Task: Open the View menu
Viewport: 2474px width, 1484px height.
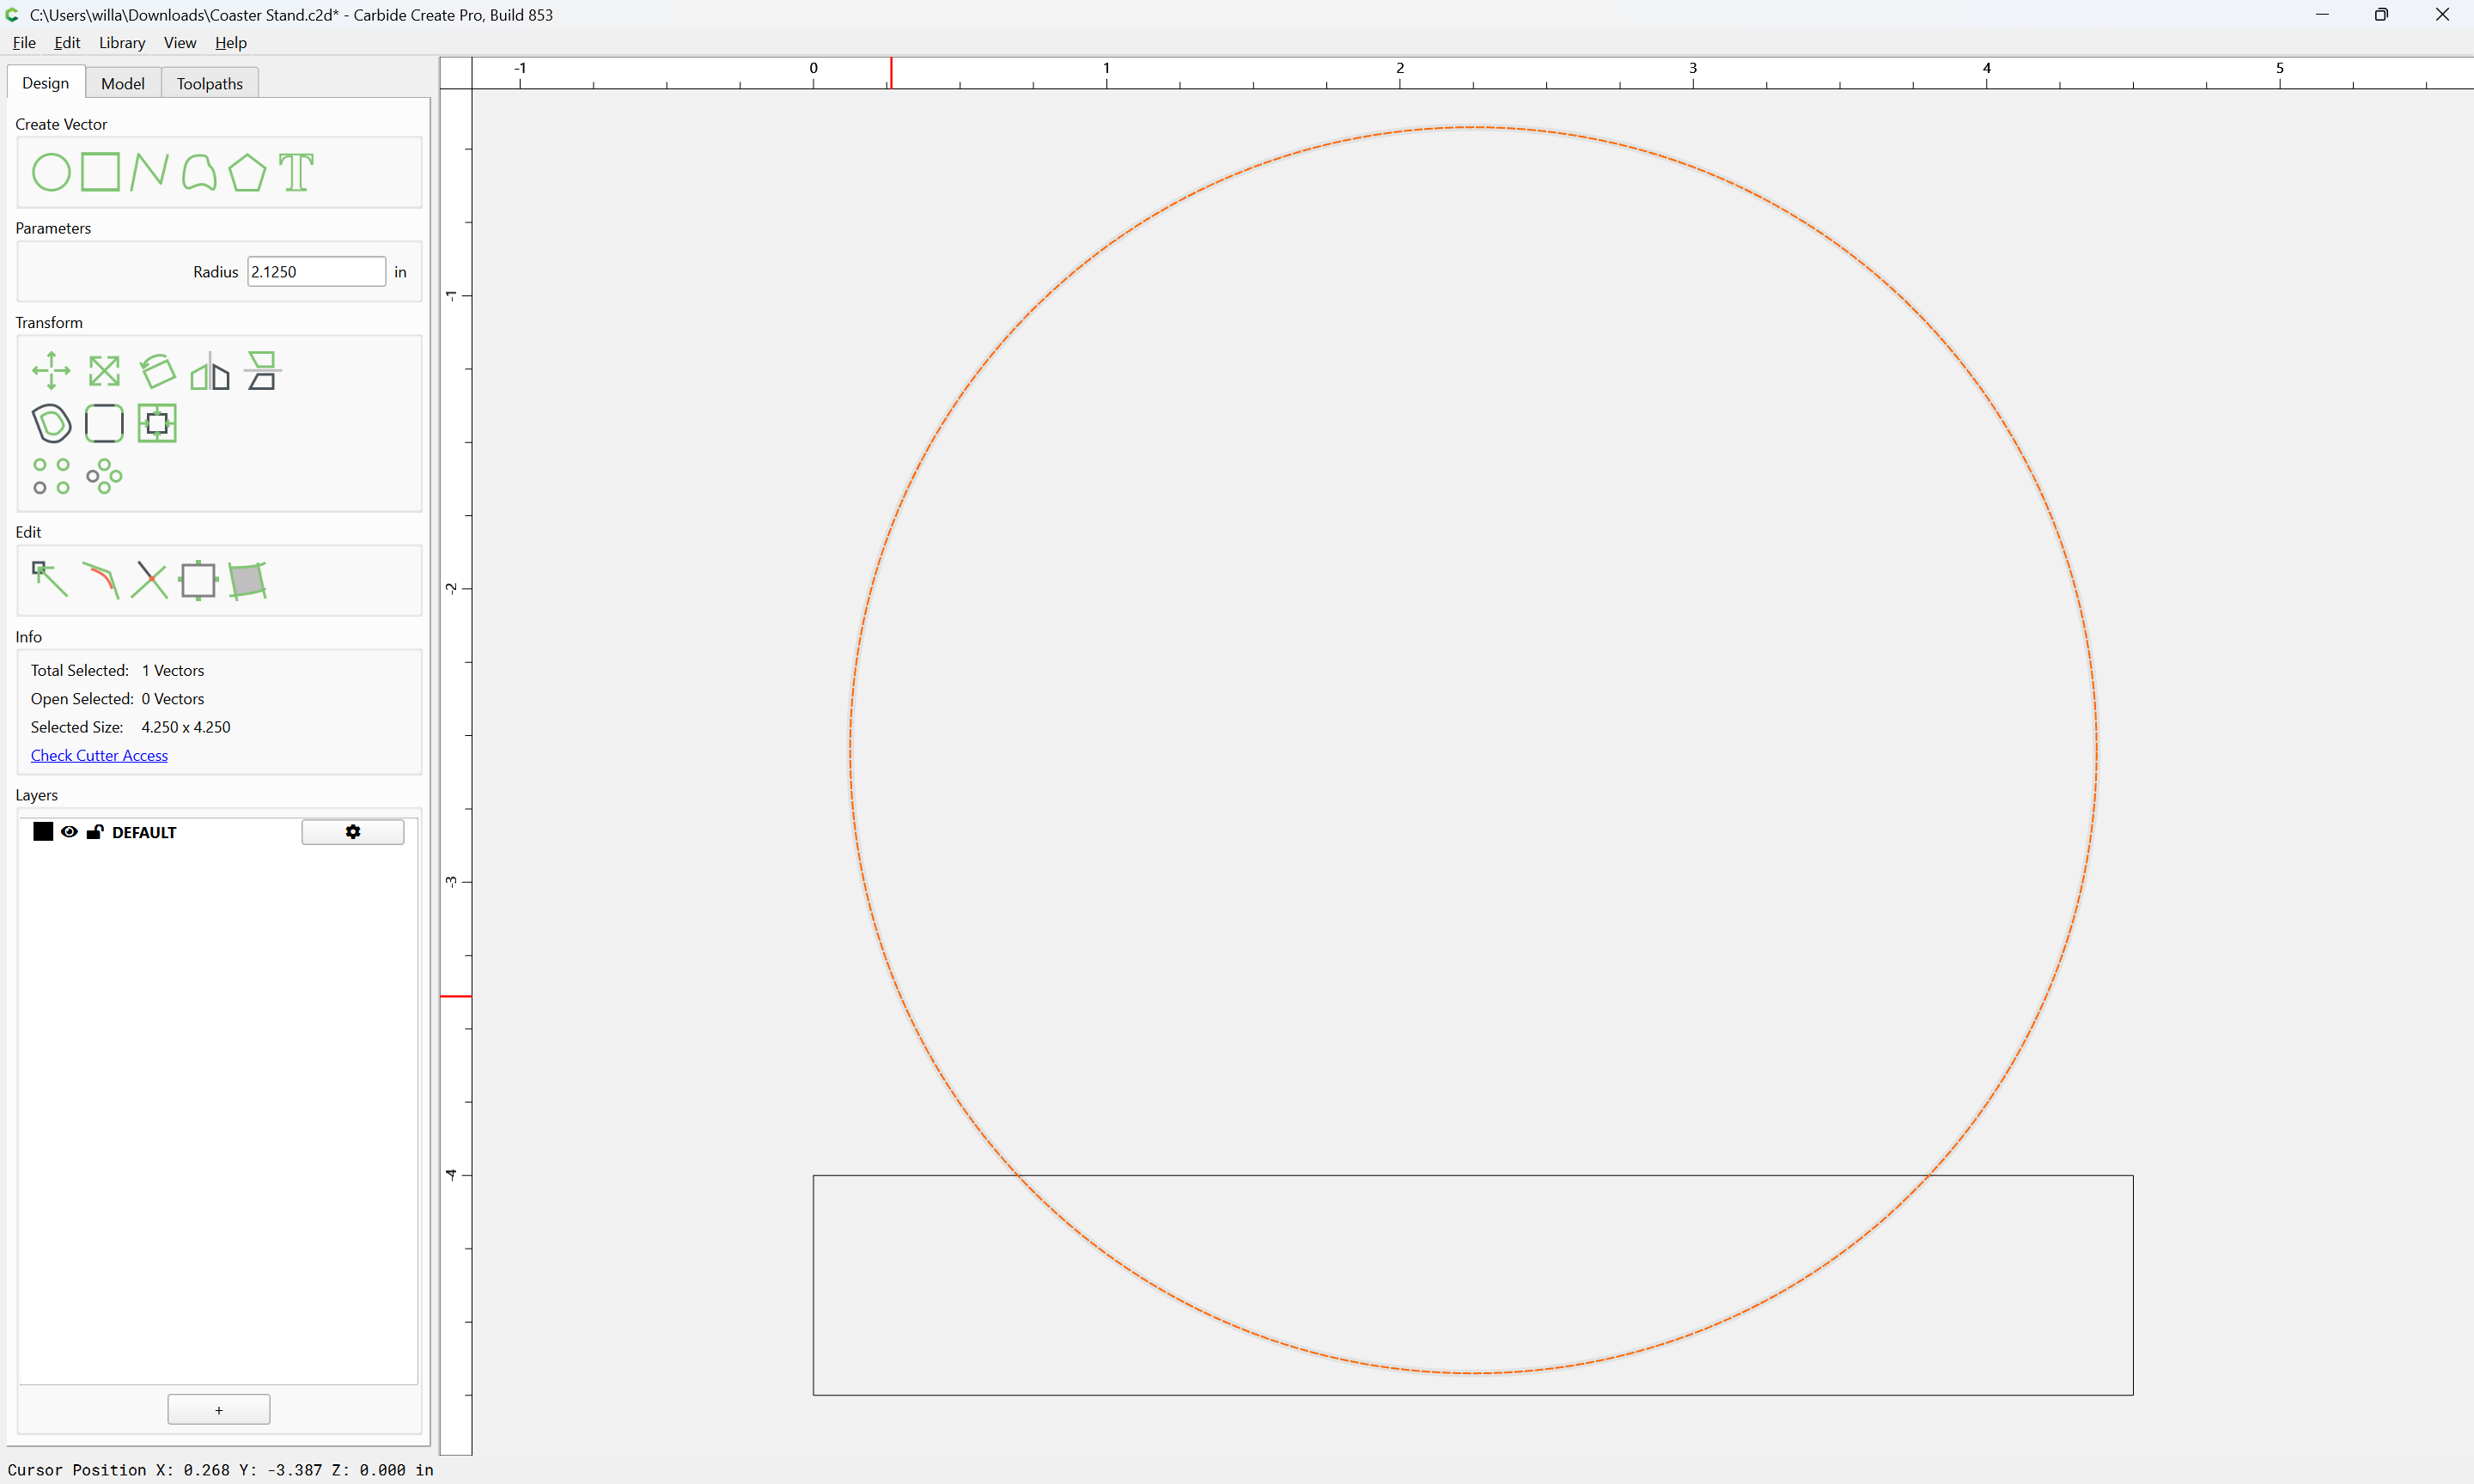Action: (x=180, y=43)
